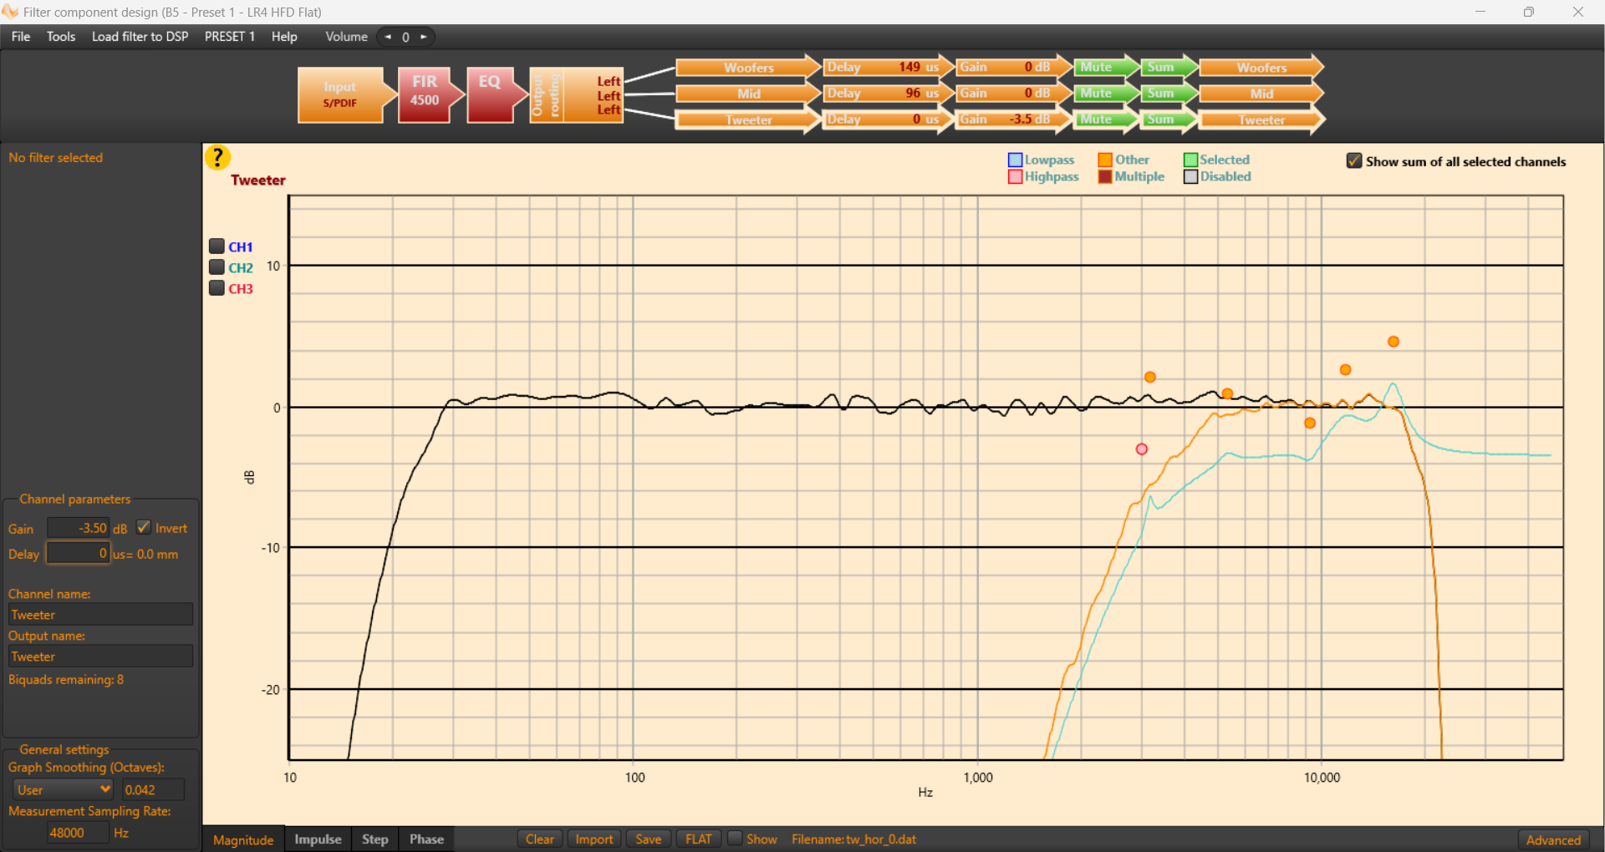Click the Woofers Gain 0 dB block
1605x852 pixels.
1013,67
